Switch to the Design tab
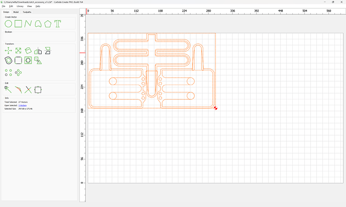 pyautogui.click(x=6, y=12)
